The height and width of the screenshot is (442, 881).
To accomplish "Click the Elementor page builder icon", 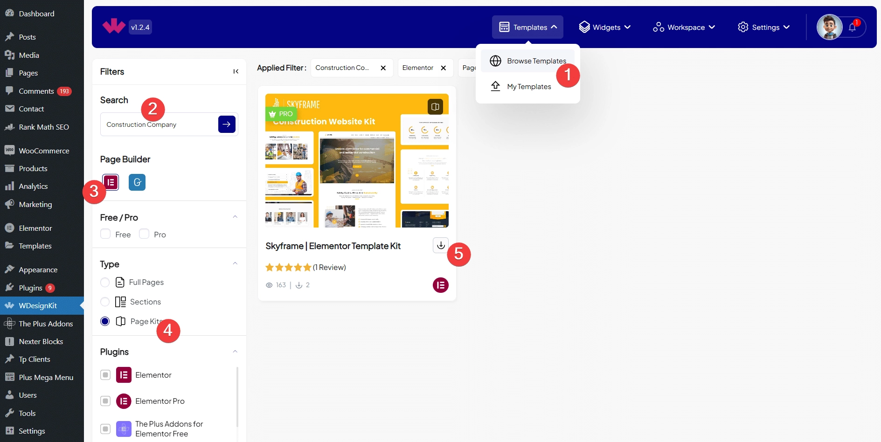I will pyautogui.click(x=111, y=182).
